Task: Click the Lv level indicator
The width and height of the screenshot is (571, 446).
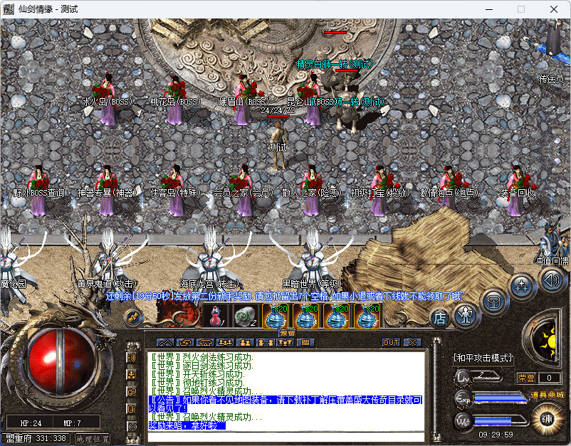Action: [x=478, y=376]
